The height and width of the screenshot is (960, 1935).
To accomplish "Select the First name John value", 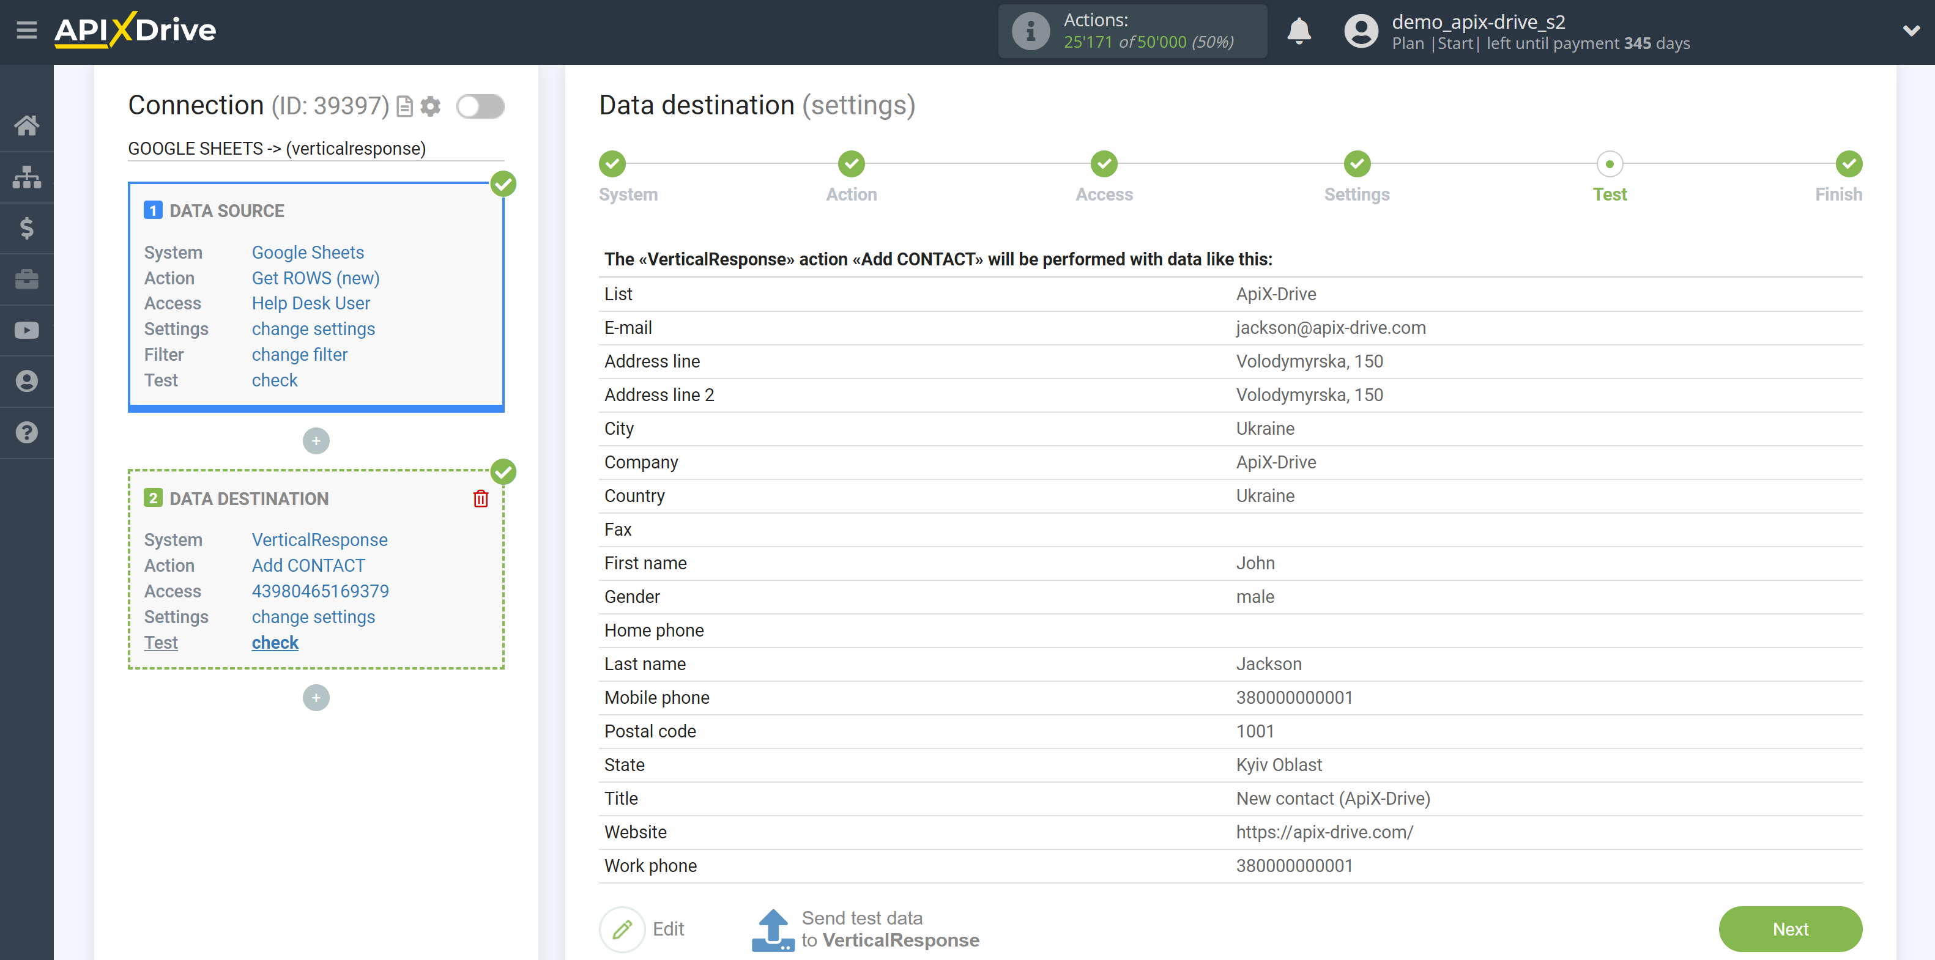I will point(1255,563).
